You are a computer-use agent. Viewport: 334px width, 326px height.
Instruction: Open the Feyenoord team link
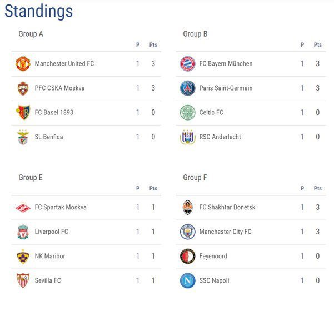213,257
